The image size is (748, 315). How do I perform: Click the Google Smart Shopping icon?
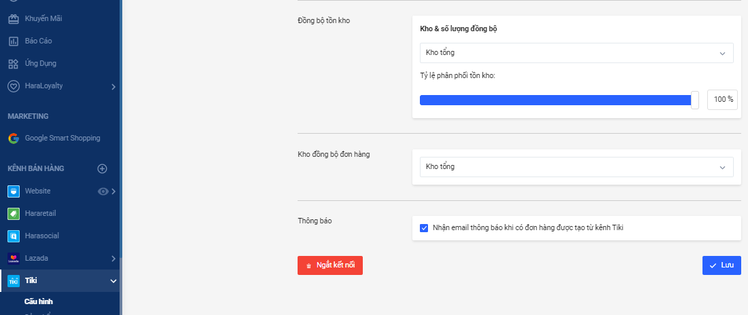pyautogui.click(x=13, y=138)
